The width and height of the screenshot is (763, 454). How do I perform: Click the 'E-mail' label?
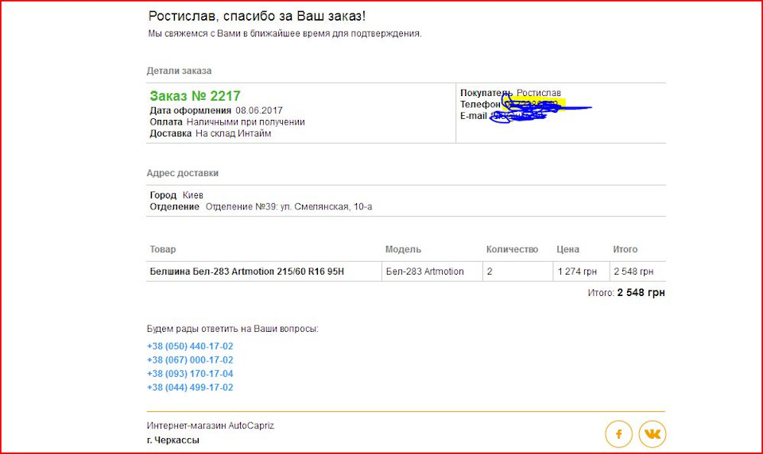click(x=474, y=116)
